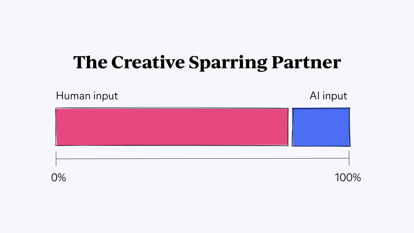Select the "Human input" label
Screen dimensions: 414x233
(87, 96)
